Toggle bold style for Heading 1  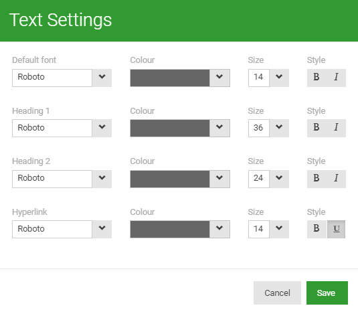(x=317, y=128)
